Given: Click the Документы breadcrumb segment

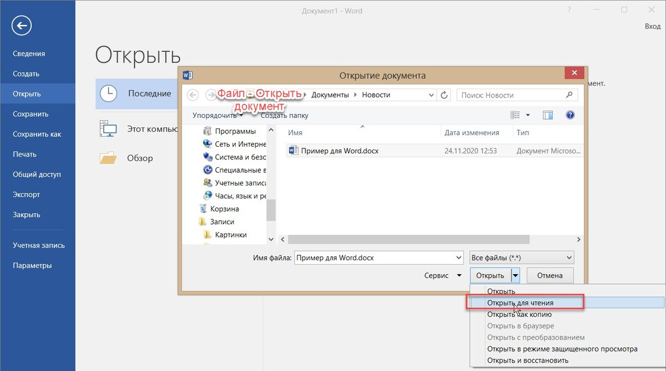Looking at the screenshot, I should click(x=330, y=95).
